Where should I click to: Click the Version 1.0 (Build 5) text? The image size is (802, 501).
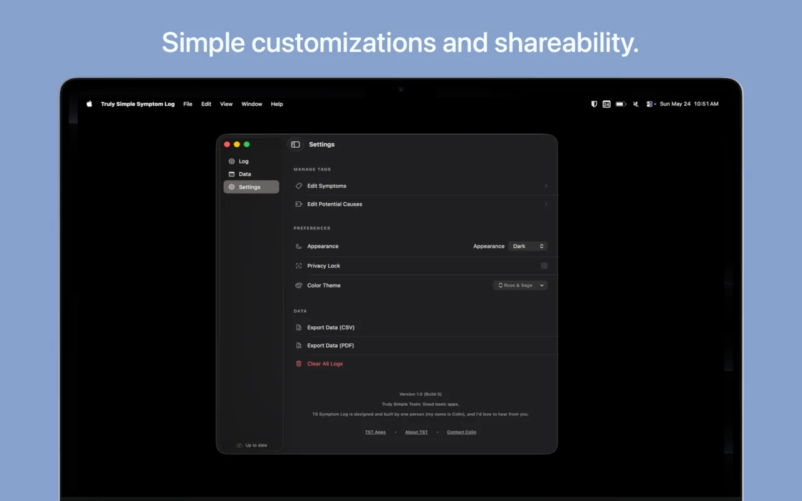point(420,394)
